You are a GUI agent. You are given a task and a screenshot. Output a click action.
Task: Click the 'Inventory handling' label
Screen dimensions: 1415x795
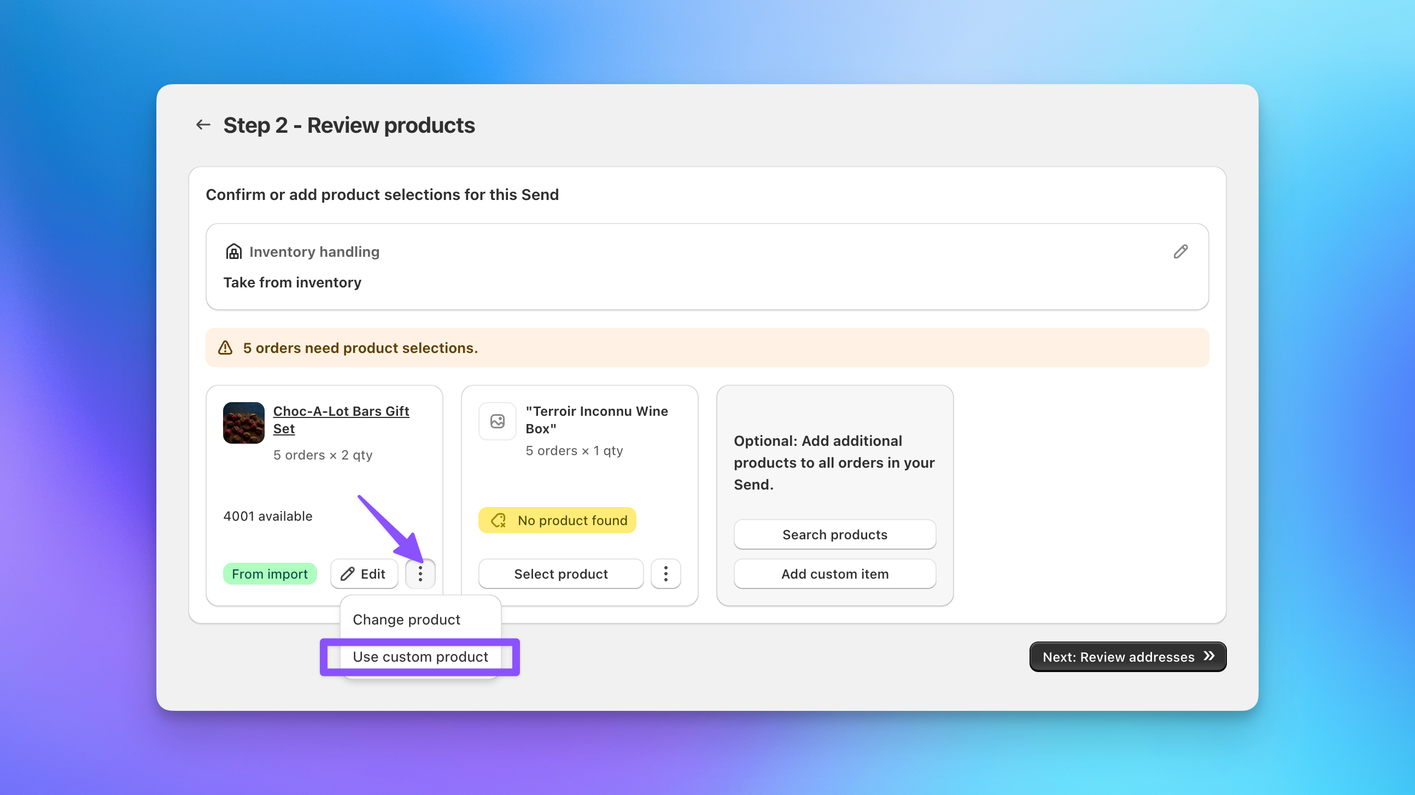(x=314, y=251)
